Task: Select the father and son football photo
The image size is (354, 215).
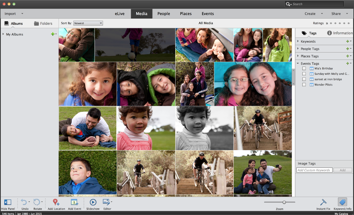Action: (x=87, y=128)
